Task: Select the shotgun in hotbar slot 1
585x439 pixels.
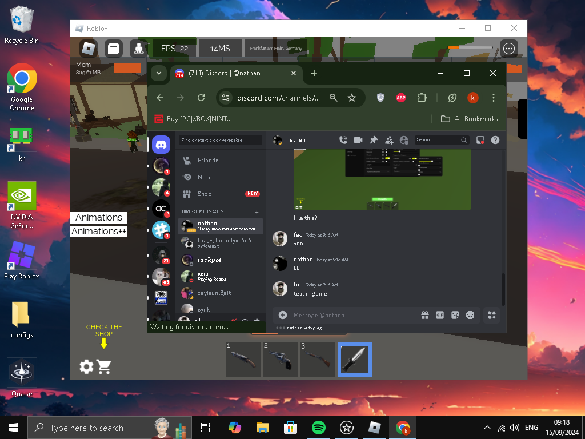Action: pos(243,360)
